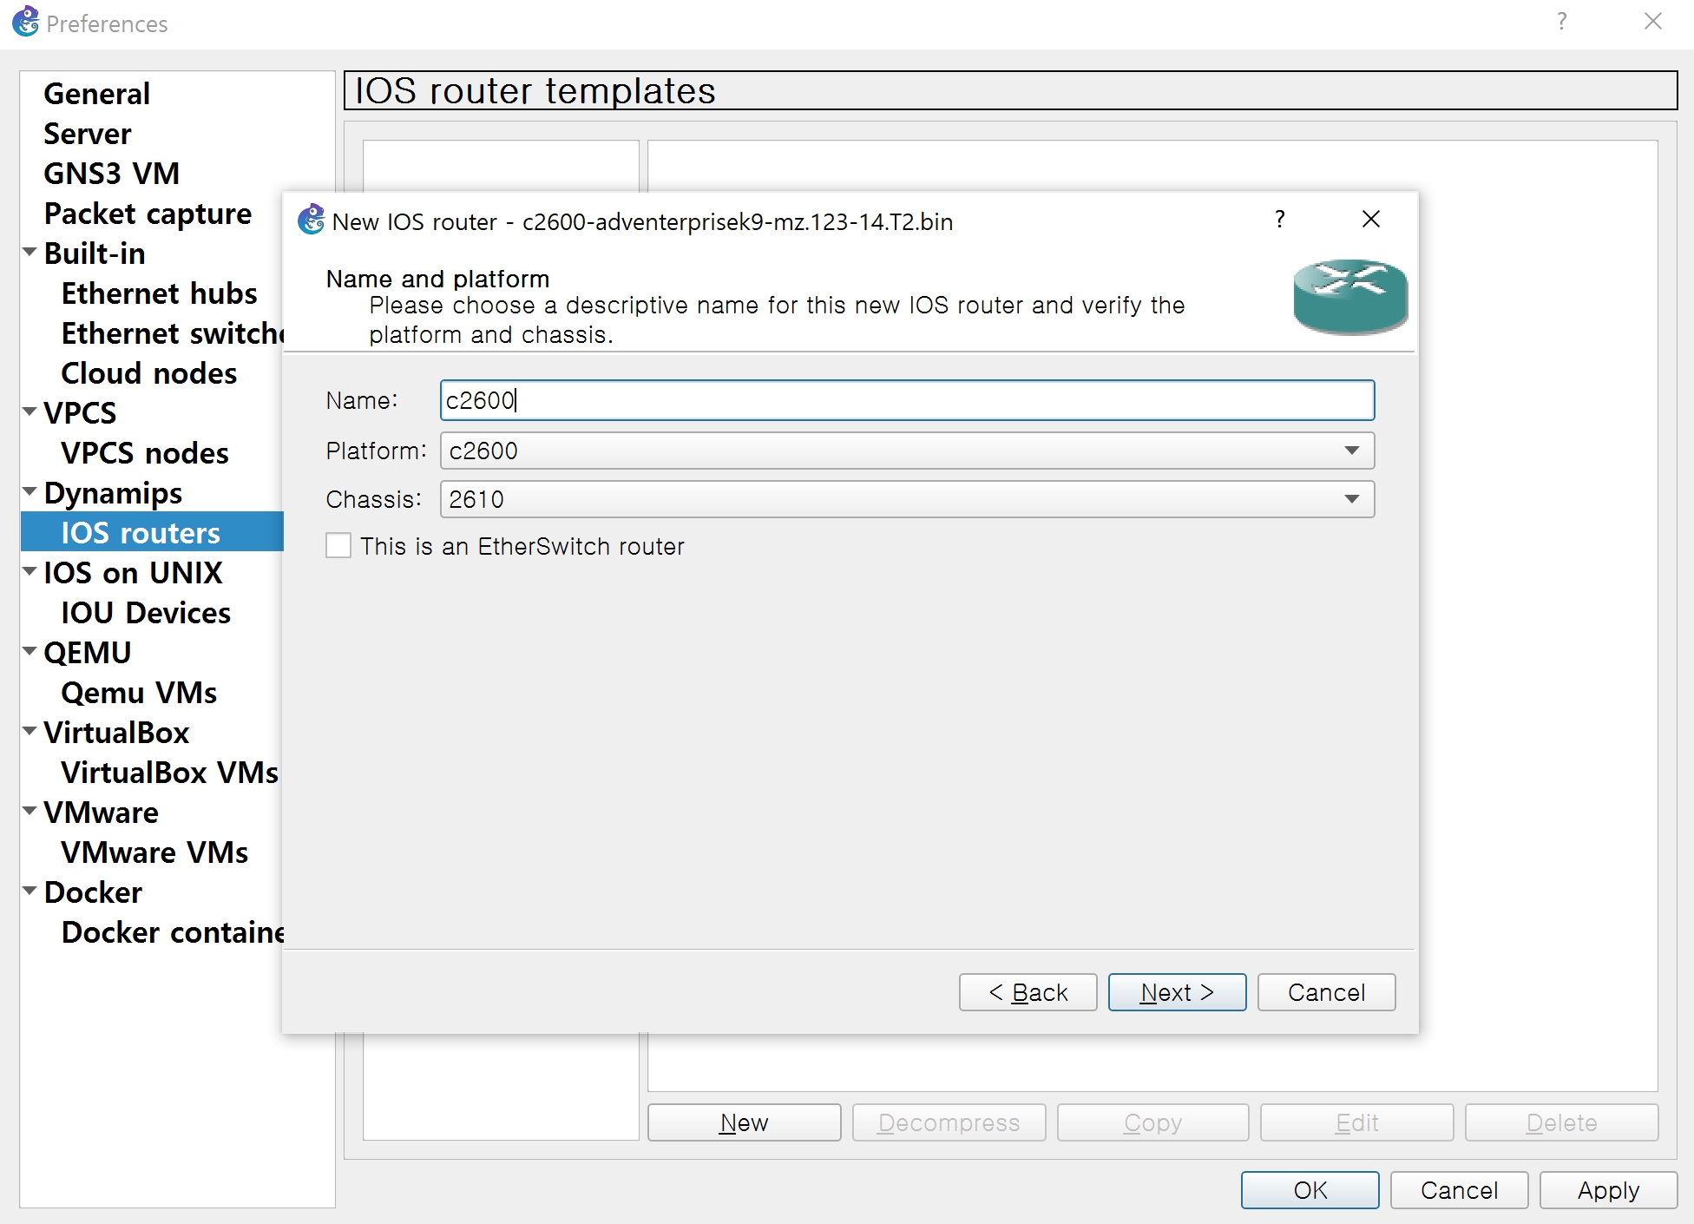Open the GNS3 VM preferences page

tap(111, 173)
